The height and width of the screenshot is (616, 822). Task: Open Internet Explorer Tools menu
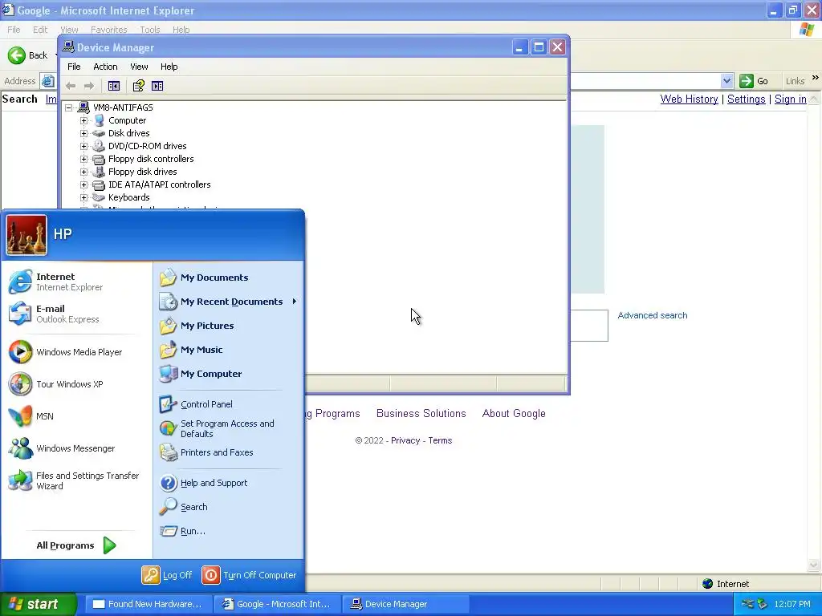click(x=150, y=30)
